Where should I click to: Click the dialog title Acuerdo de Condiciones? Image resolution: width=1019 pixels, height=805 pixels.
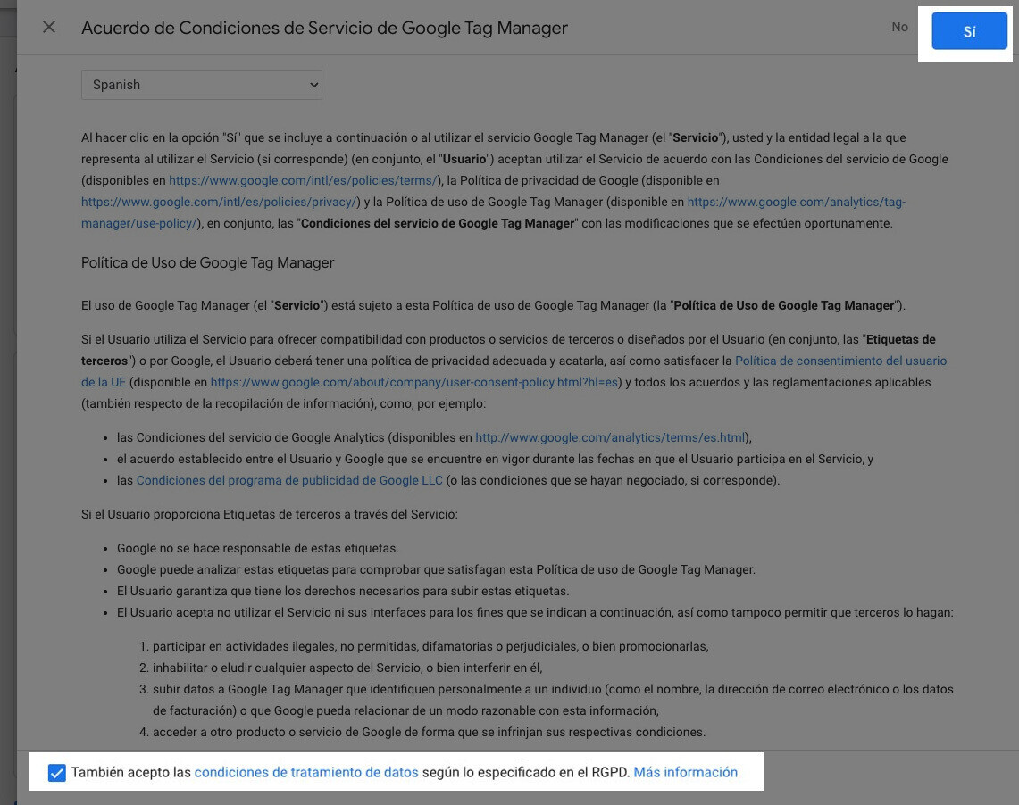click(324, 28)
